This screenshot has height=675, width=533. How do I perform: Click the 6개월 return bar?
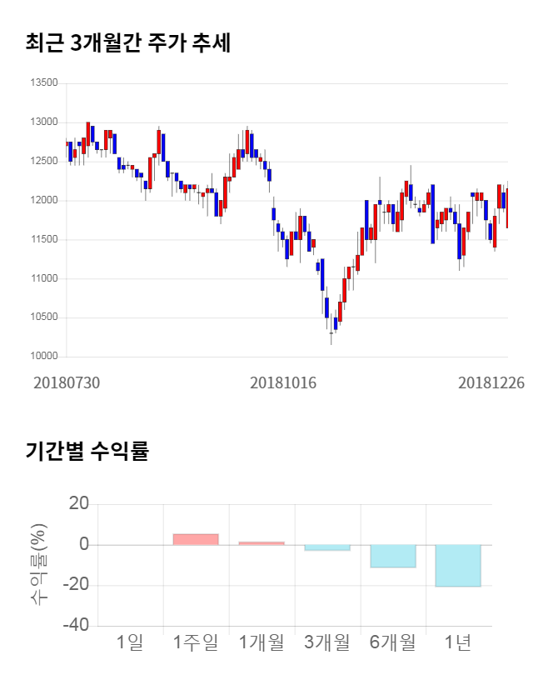point(392,556)
